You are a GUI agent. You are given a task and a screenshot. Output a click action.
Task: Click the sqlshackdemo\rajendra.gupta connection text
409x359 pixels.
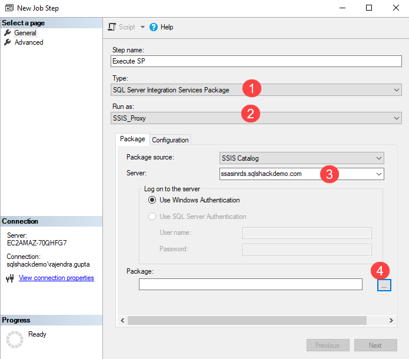(48, 264)
